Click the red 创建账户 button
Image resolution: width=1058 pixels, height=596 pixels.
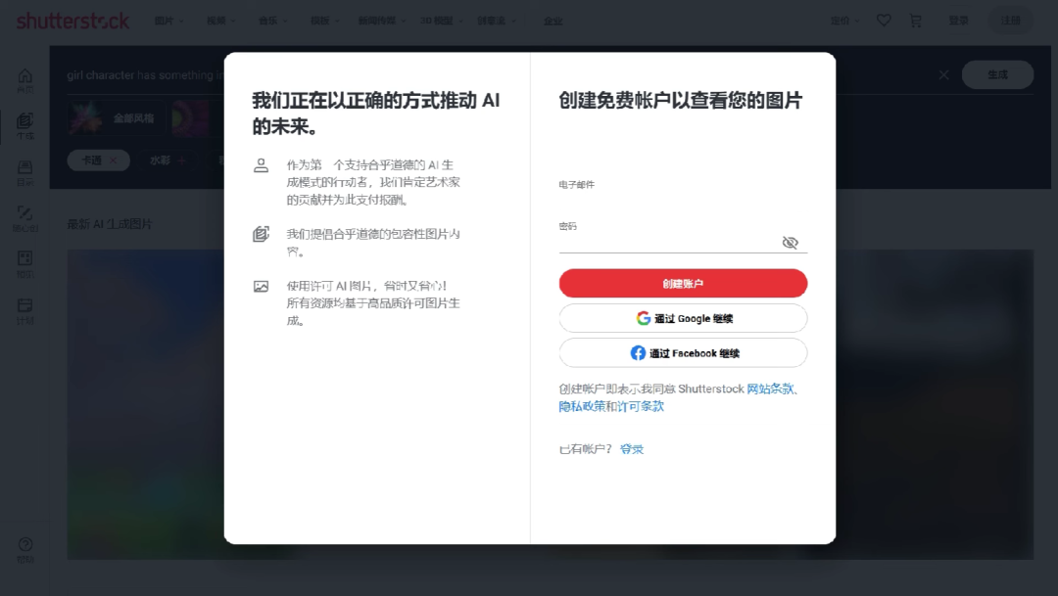pos(683,283)
